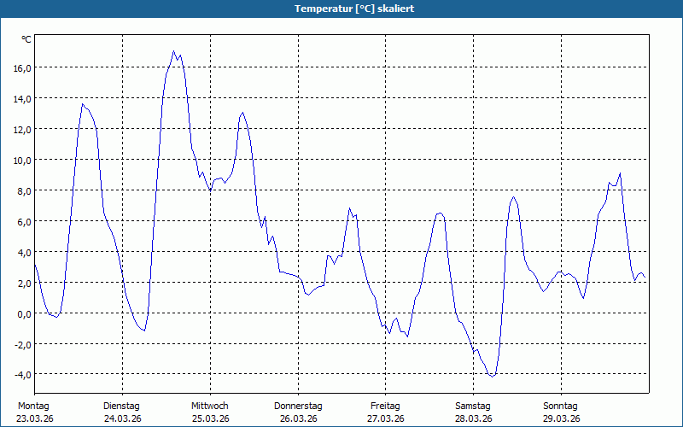The height and width of the screenshot is (427, 683).
Task: Click the 16,0 y-axis label
Action: point(22,68)
